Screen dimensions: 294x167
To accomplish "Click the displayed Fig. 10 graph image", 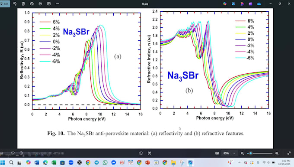I will click(x=145, y=78).
